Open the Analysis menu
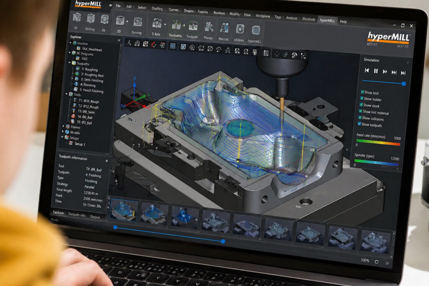The height and width of the screenshot is (286, 429). coord(292,18)
